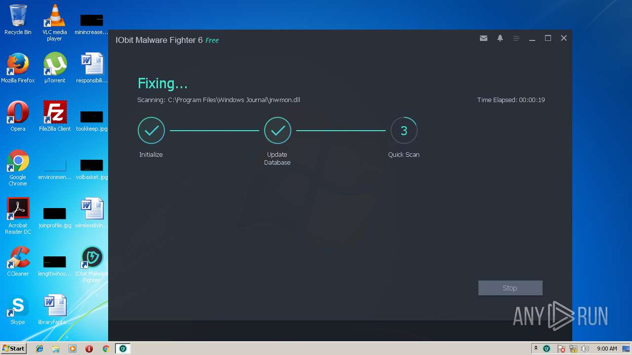Select Skype desktop icon
This screenshot has width=632, height=355.
(18, 310)
